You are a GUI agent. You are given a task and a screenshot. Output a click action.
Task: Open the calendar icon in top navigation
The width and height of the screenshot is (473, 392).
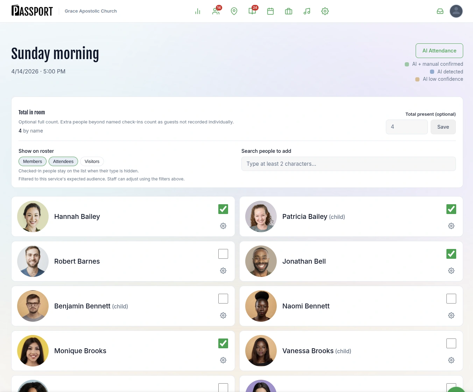coord(270,11)
